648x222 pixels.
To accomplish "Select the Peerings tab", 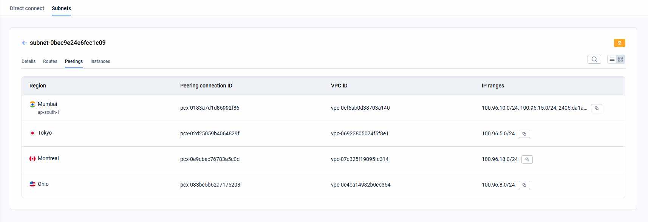I will coord(74,61).
